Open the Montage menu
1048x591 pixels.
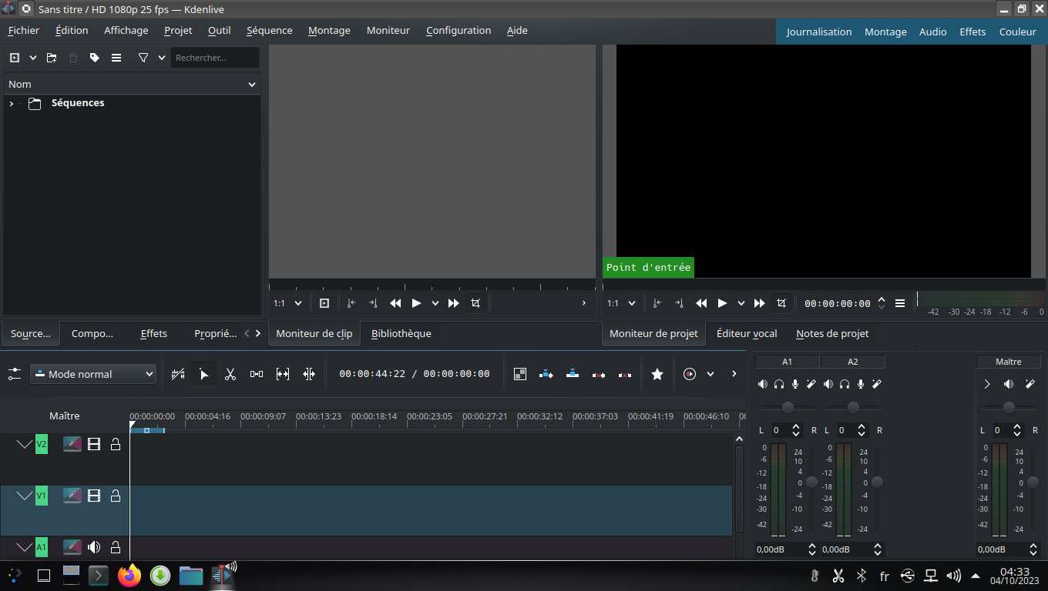click(329, 31)
